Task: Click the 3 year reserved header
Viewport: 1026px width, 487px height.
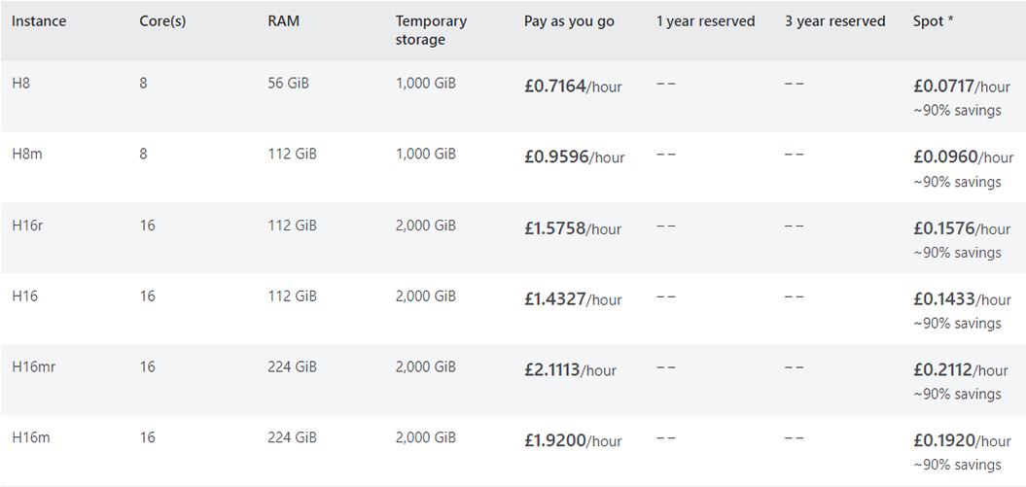Action: [834, 21]
